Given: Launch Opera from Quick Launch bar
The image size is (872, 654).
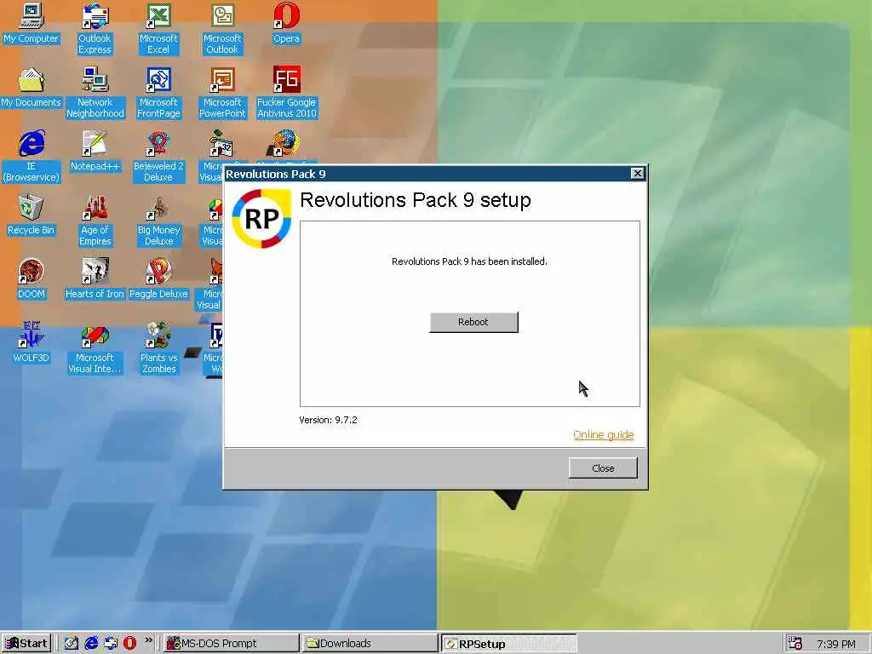Looking at the screenshot, I should pos(129,644).
